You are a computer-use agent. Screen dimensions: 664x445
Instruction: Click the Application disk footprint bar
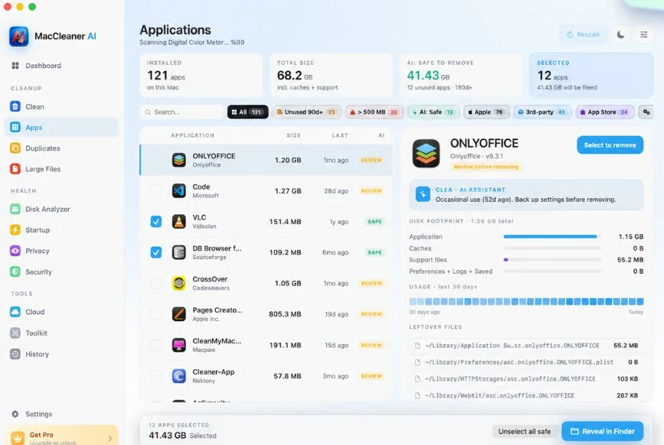click(x=552, y=237)
